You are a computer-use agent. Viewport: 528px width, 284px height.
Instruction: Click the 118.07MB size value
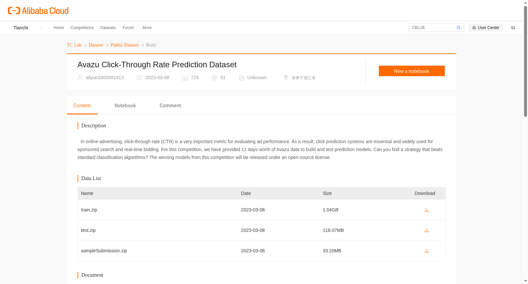coord(333,230)
